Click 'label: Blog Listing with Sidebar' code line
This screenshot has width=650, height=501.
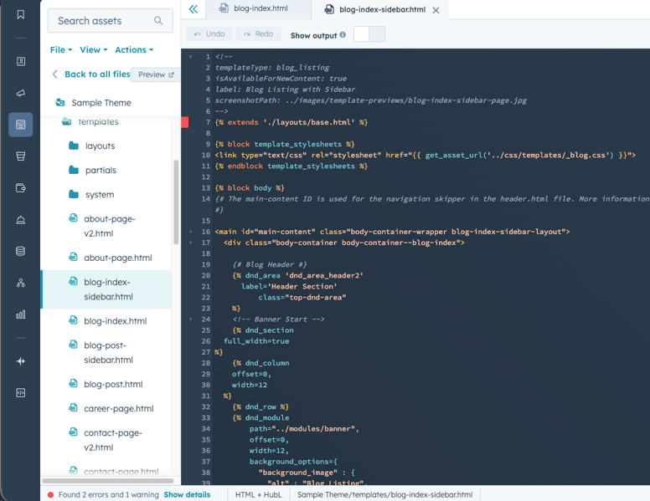click(x=285, y=89)
